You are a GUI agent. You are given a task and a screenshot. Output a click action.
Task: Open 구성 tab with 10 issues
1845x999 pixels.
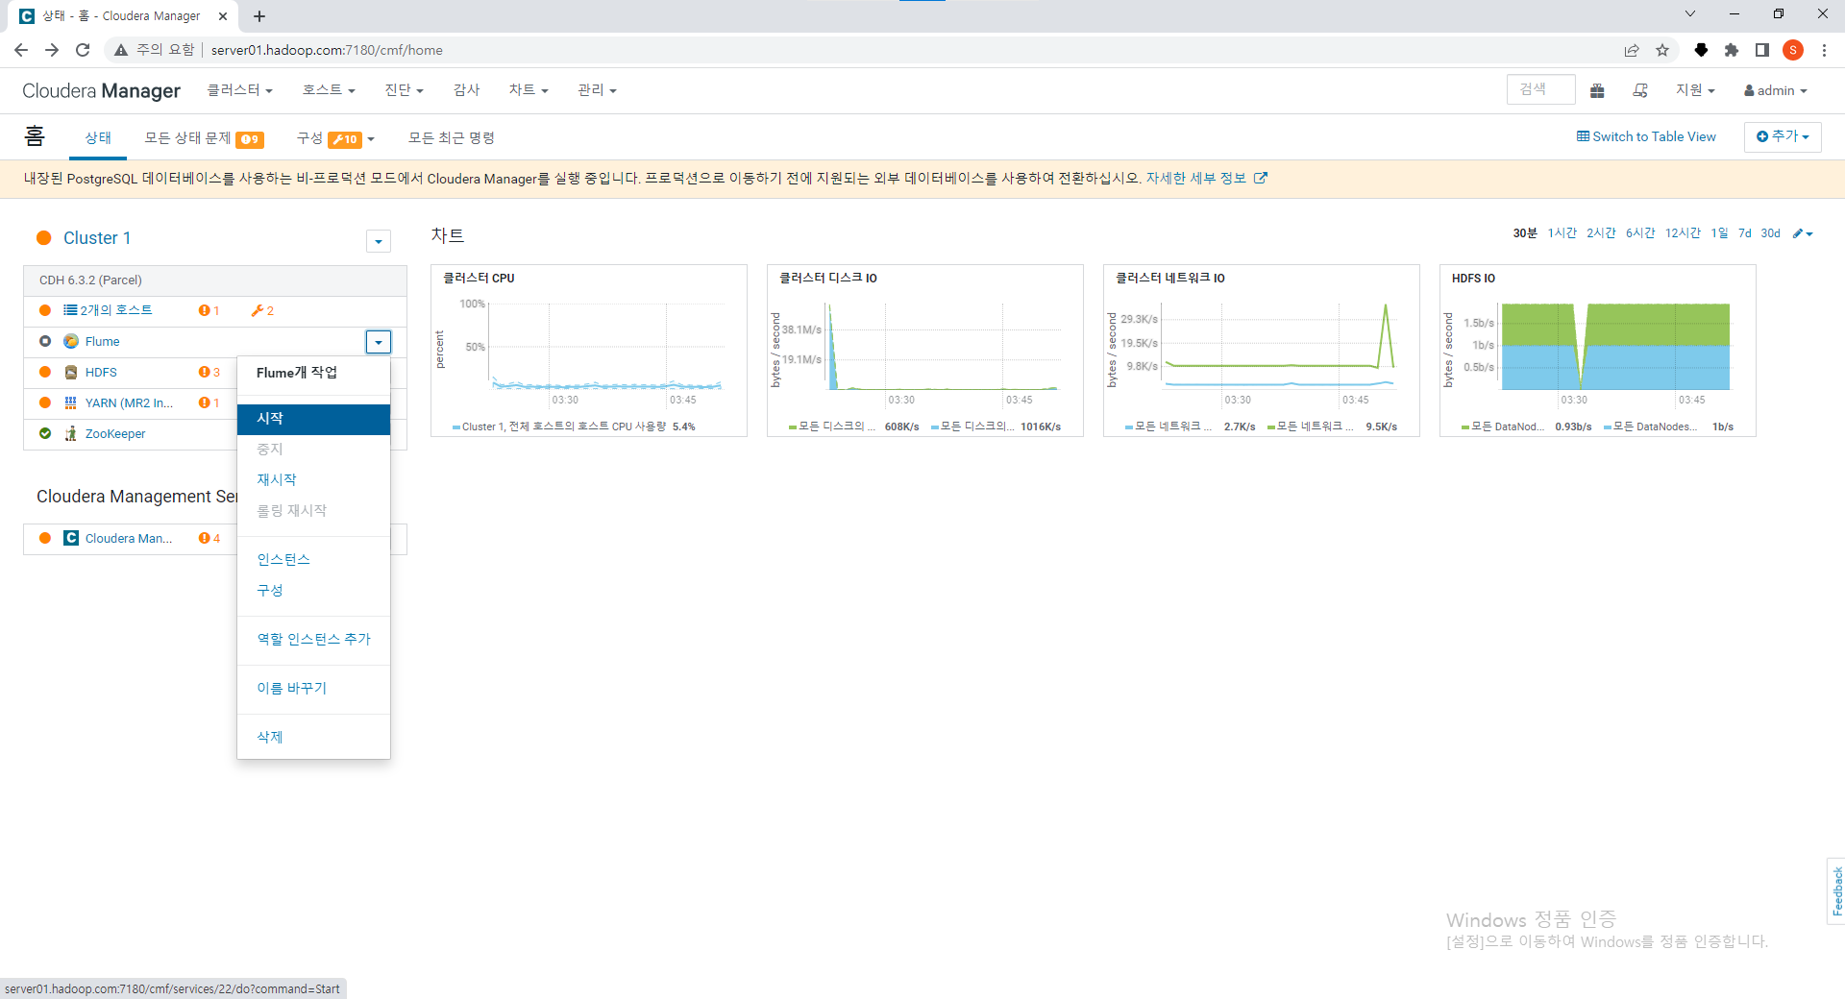(x=335, y=138)
